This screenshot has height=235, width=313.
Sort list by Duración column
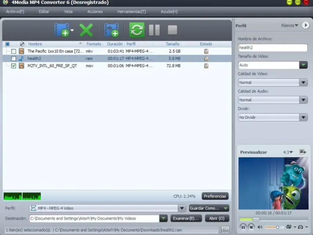click(x=115, y=44)
